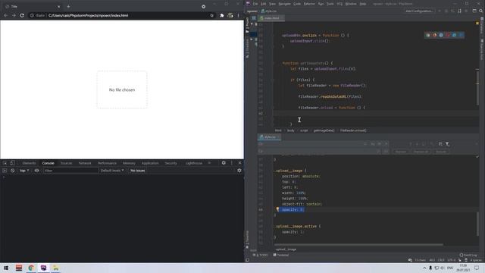Go back in Chrome browser
The image size is (485, 273).
[5, 15]
